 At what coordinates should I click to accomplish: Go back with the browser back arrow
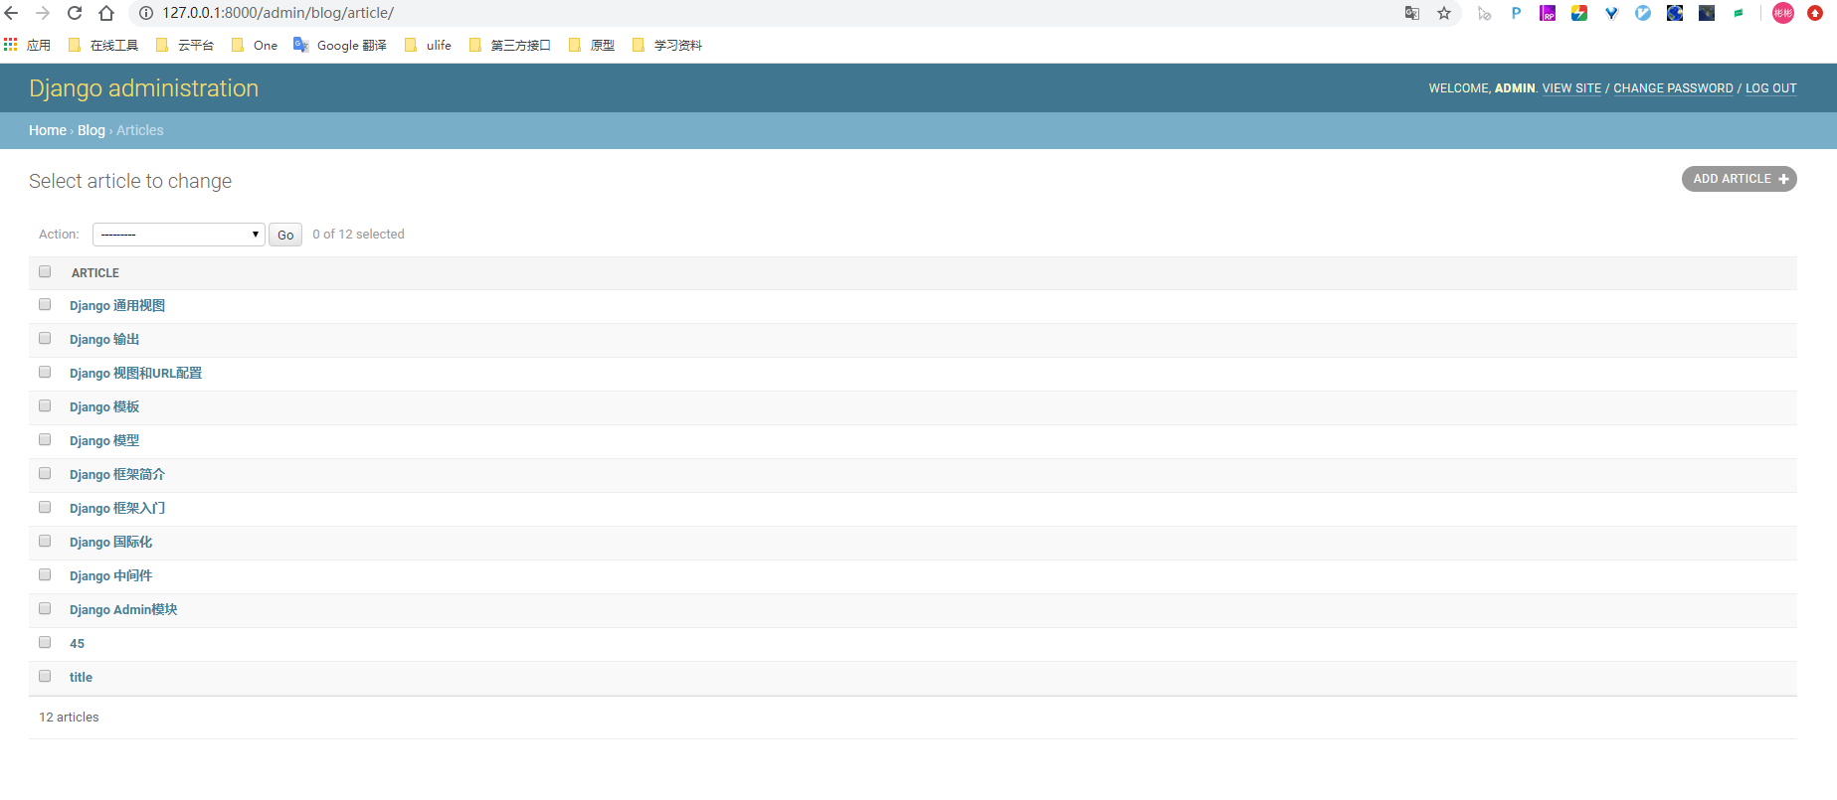(12, 13)
